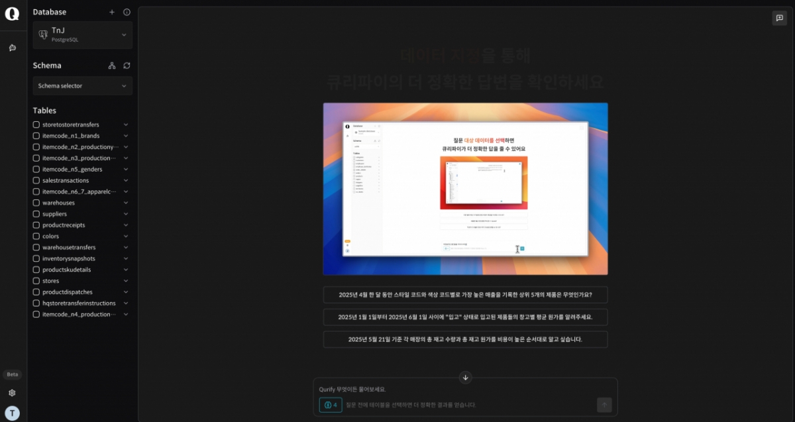Add a new database connection
795x422 pixels.
coord(111,12)
